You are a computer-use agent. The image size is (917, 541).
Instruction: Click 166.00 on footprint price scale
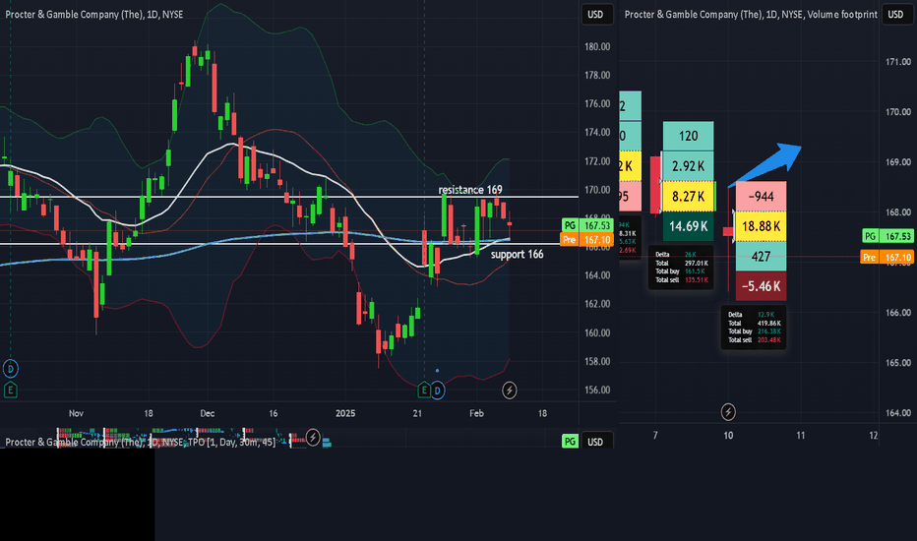click(x=898, y=313)
